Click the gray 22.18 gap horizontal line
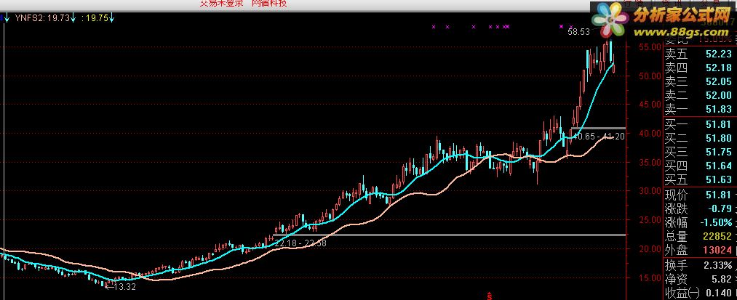The width and height of the screenshot is (737, 300). 450,235
